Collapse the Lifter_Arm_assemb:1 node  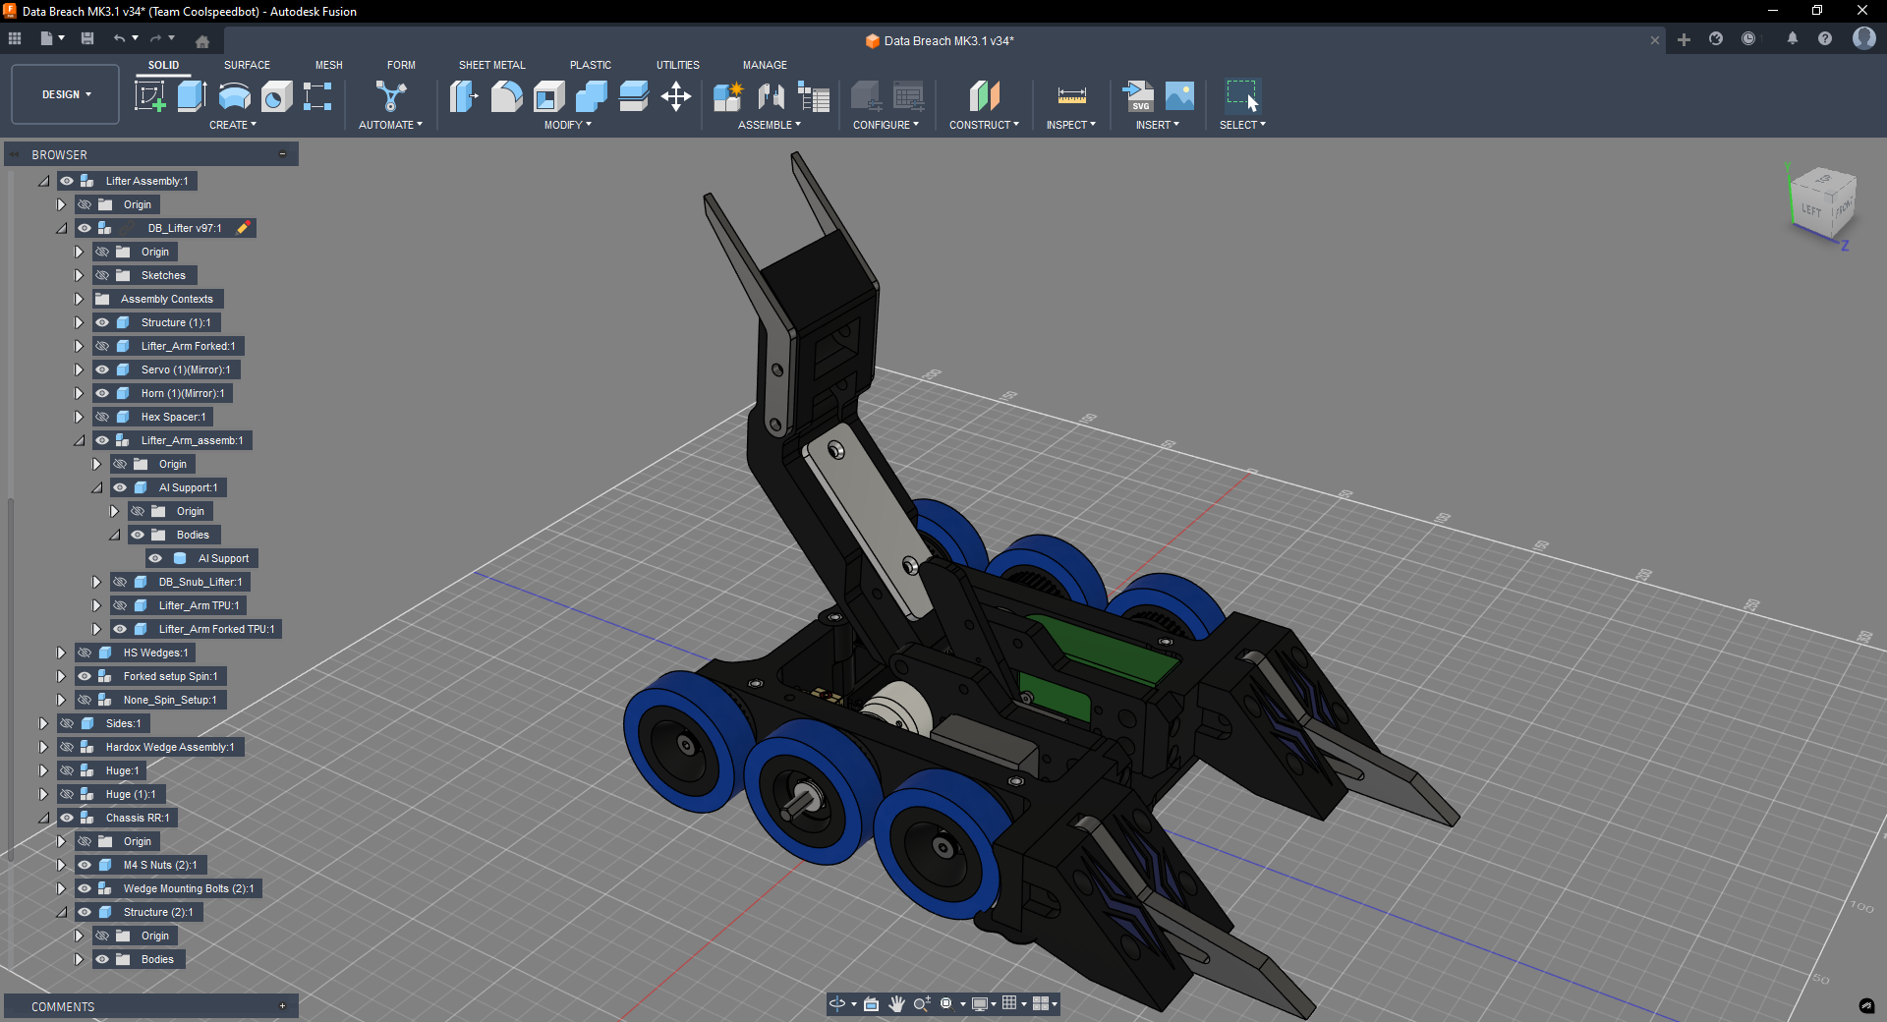[79, 440]
